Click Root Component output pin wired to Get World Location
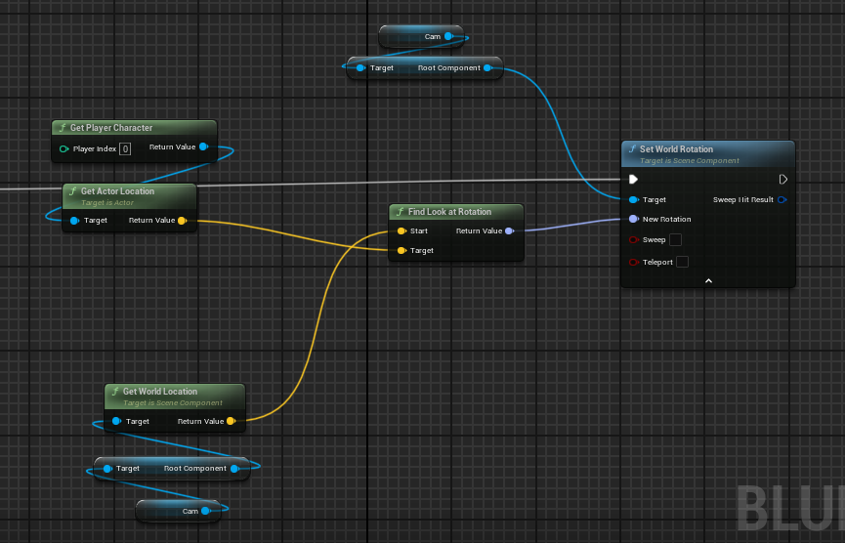This screenshot has height=543, width=845. click(235, 469)
